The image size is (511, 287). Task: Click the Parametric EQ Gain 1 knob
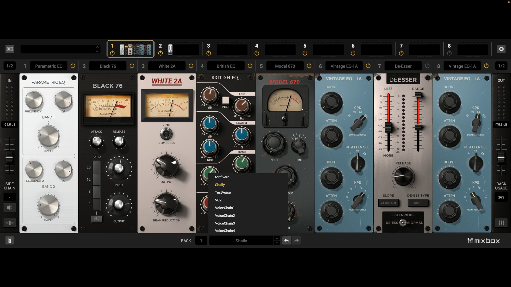(x=48, y=136)
